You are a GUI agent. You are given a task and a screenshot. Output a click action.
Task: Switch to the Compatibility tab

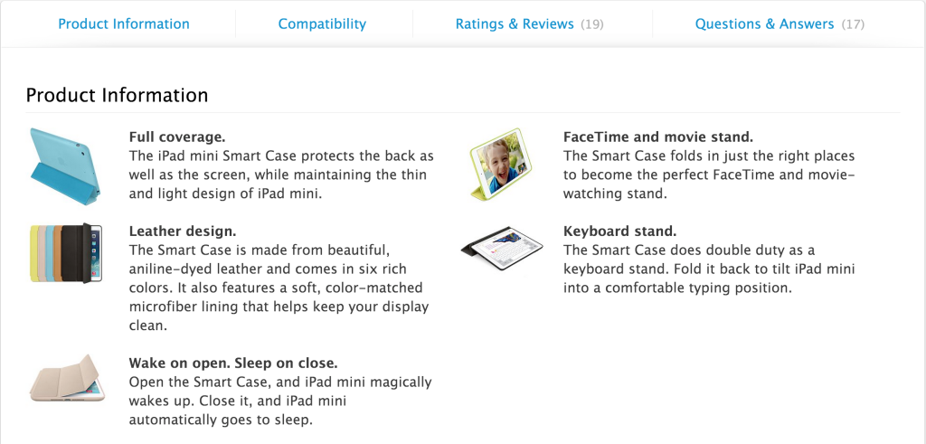(322, 24)
